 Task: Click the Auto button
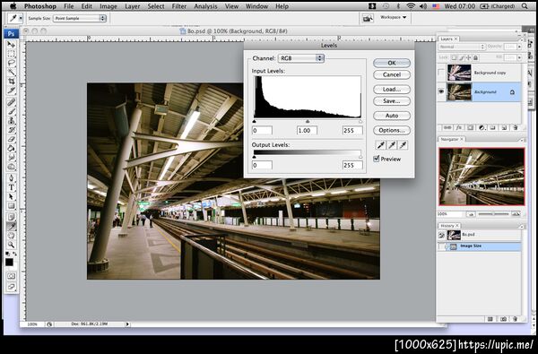392,116
